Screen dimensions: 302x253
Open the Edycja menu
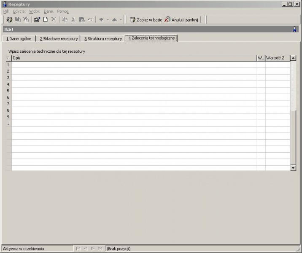point(19,11)
